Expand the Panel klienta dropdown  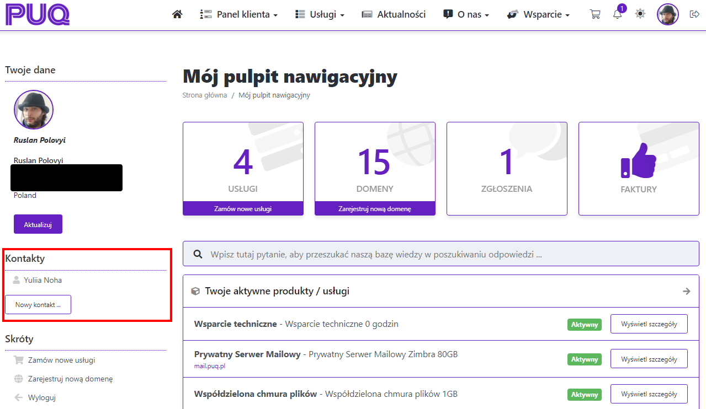(239, 14)
